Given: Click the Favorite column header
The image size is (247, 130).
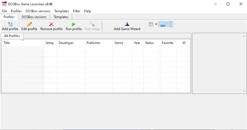Looking at the screenshot, I should (168, 43).
